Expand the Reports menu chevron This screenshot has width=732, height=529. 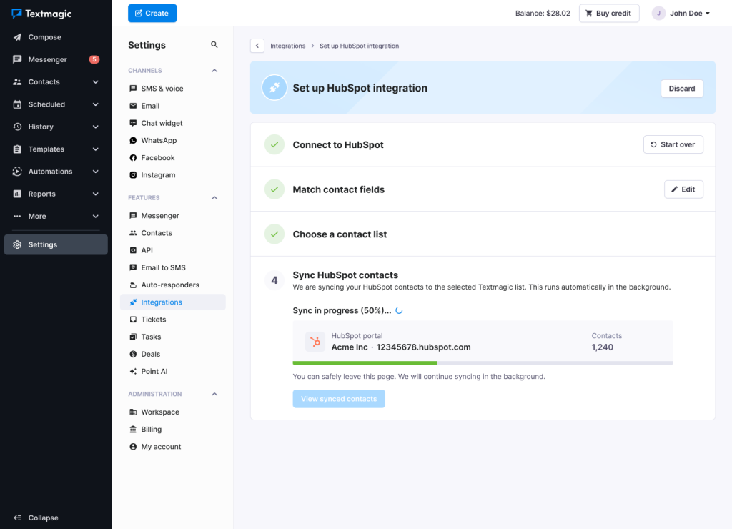coord(95,194)
